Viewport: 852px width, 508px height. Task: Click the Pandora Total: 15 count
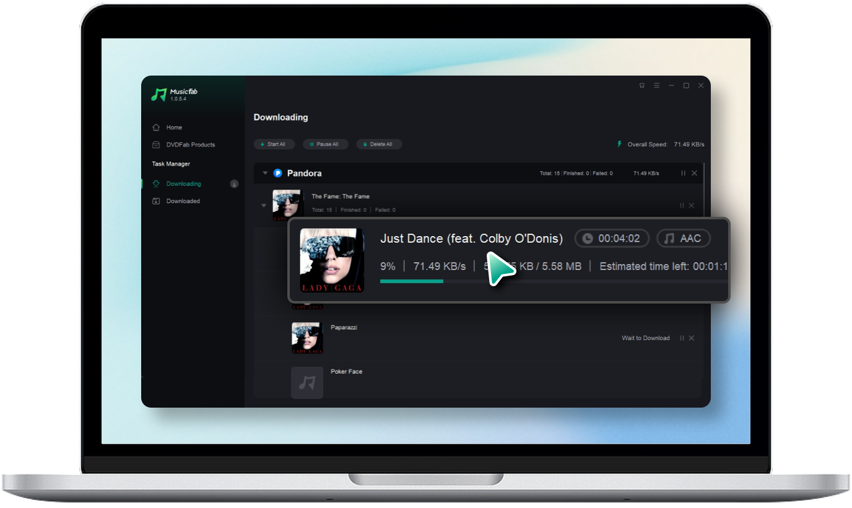click(x=549, y=173)
